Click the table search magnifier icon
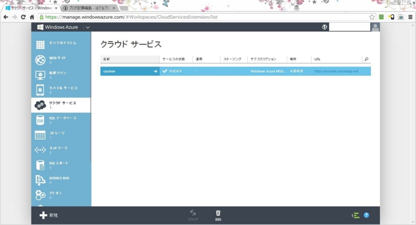This screenshot has height=225, width=416. point(367,59)
